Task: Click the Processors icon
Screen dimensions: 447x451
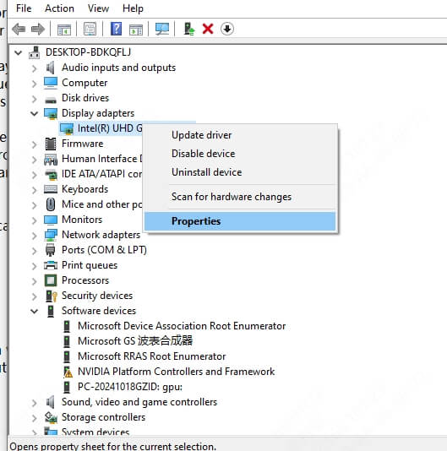Action: [51, 280]
